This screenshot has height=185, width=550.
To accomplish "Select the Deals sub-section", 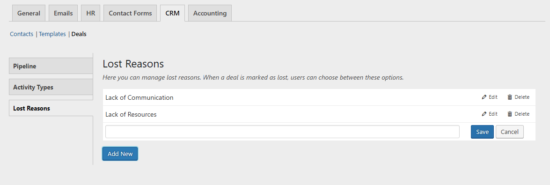I will click(79, 34).
